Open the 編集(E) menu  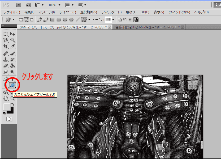click(x=29, y=12)
